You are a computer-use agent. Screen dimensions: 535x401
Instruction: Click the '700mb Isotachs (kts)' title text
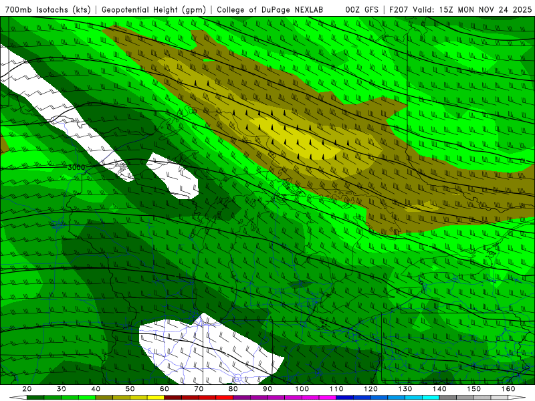pos(47,9)
